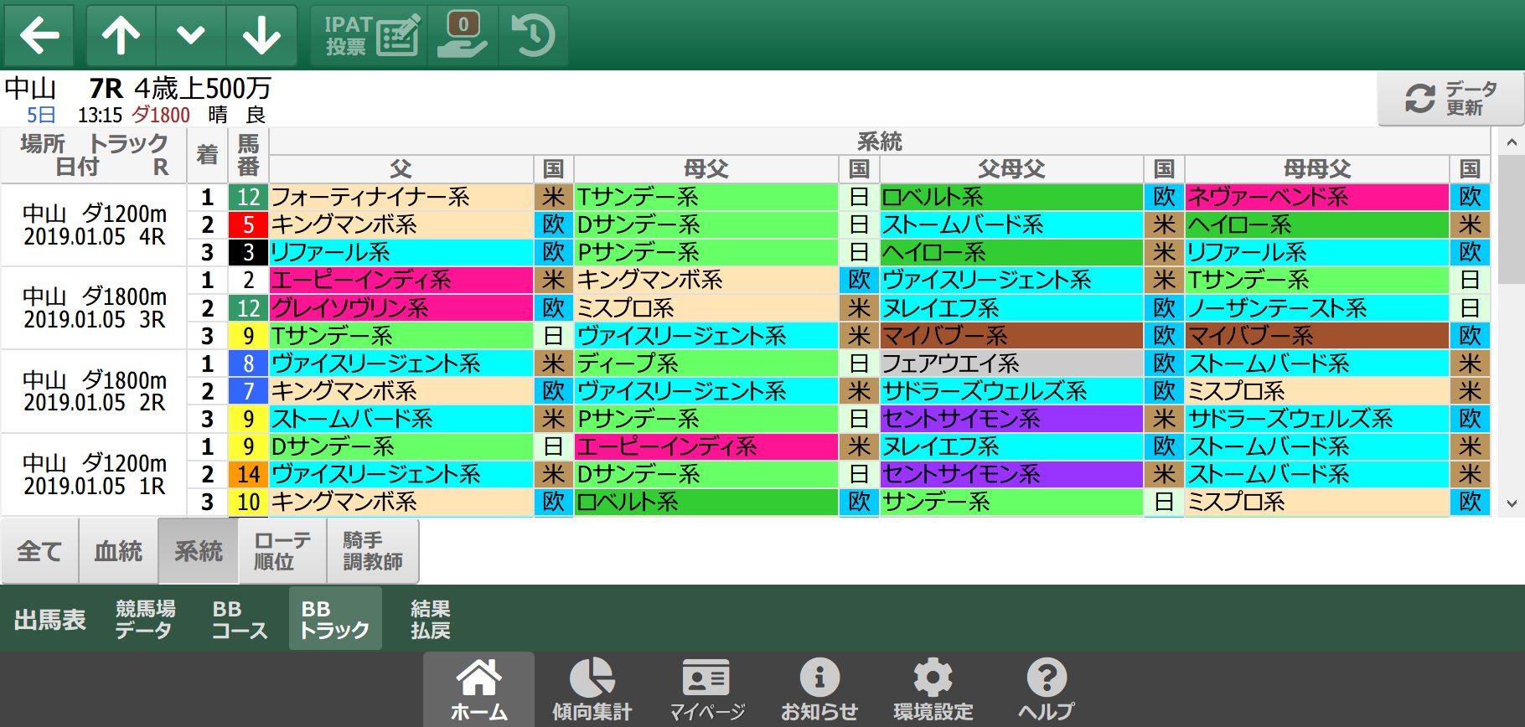Select race 中山 ダ1800m 2019.01.05 2R
1525x727 pixels.
coord(94,390)
